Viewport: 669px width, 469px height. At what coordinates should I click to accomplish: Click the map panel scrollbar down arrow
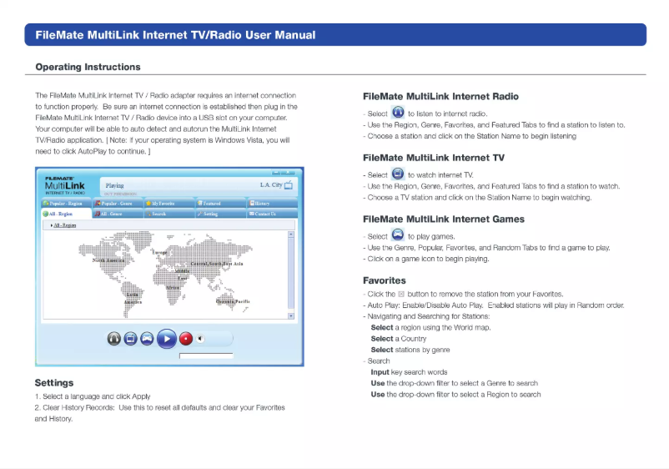[291, 315]
